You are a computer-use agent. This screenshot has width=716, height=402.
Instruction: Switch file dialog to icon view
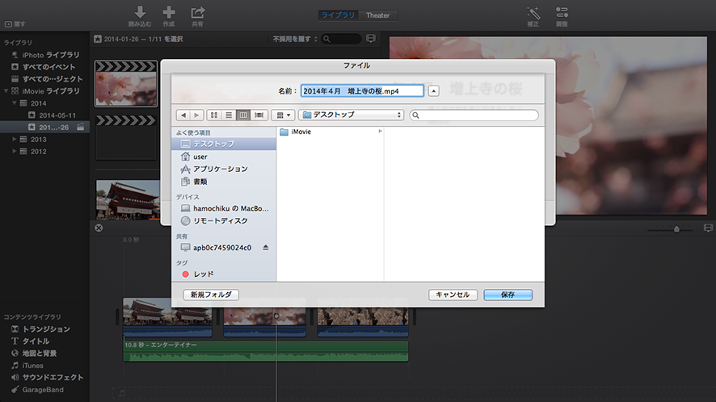213,115
